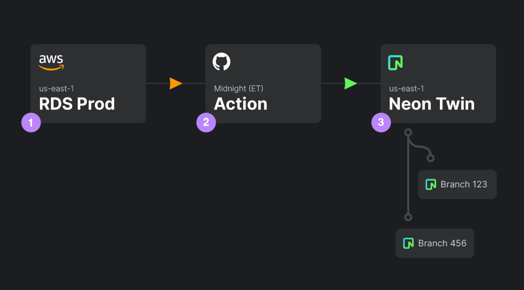Click purple step badge number 1

click(x=31, y=123)
